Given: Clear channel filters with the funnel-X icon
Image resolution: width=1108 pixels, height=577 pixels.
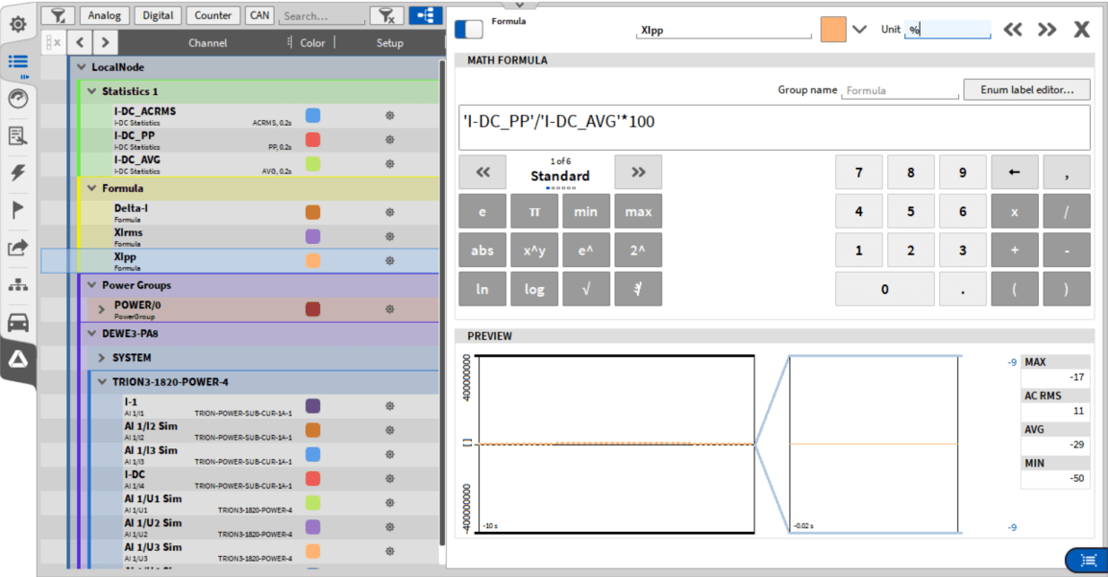Looking at the screenshot, I should click(386, 15).
